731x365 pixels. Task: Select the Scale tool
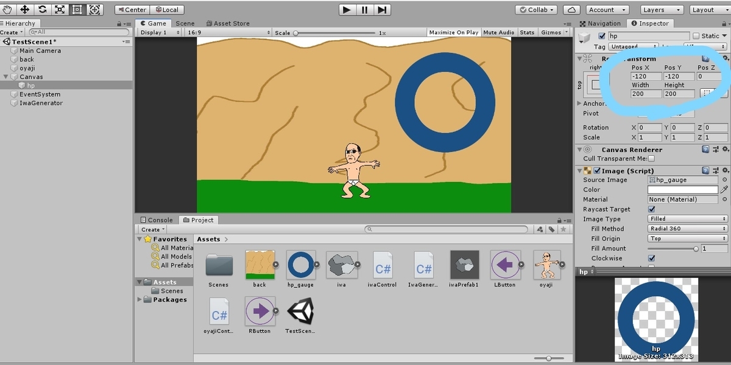click(x=60, y=10)
